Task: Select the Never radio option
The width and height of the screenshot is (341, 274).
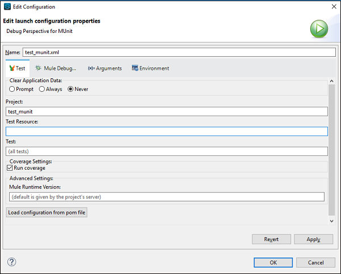Action: click(71, 89)
